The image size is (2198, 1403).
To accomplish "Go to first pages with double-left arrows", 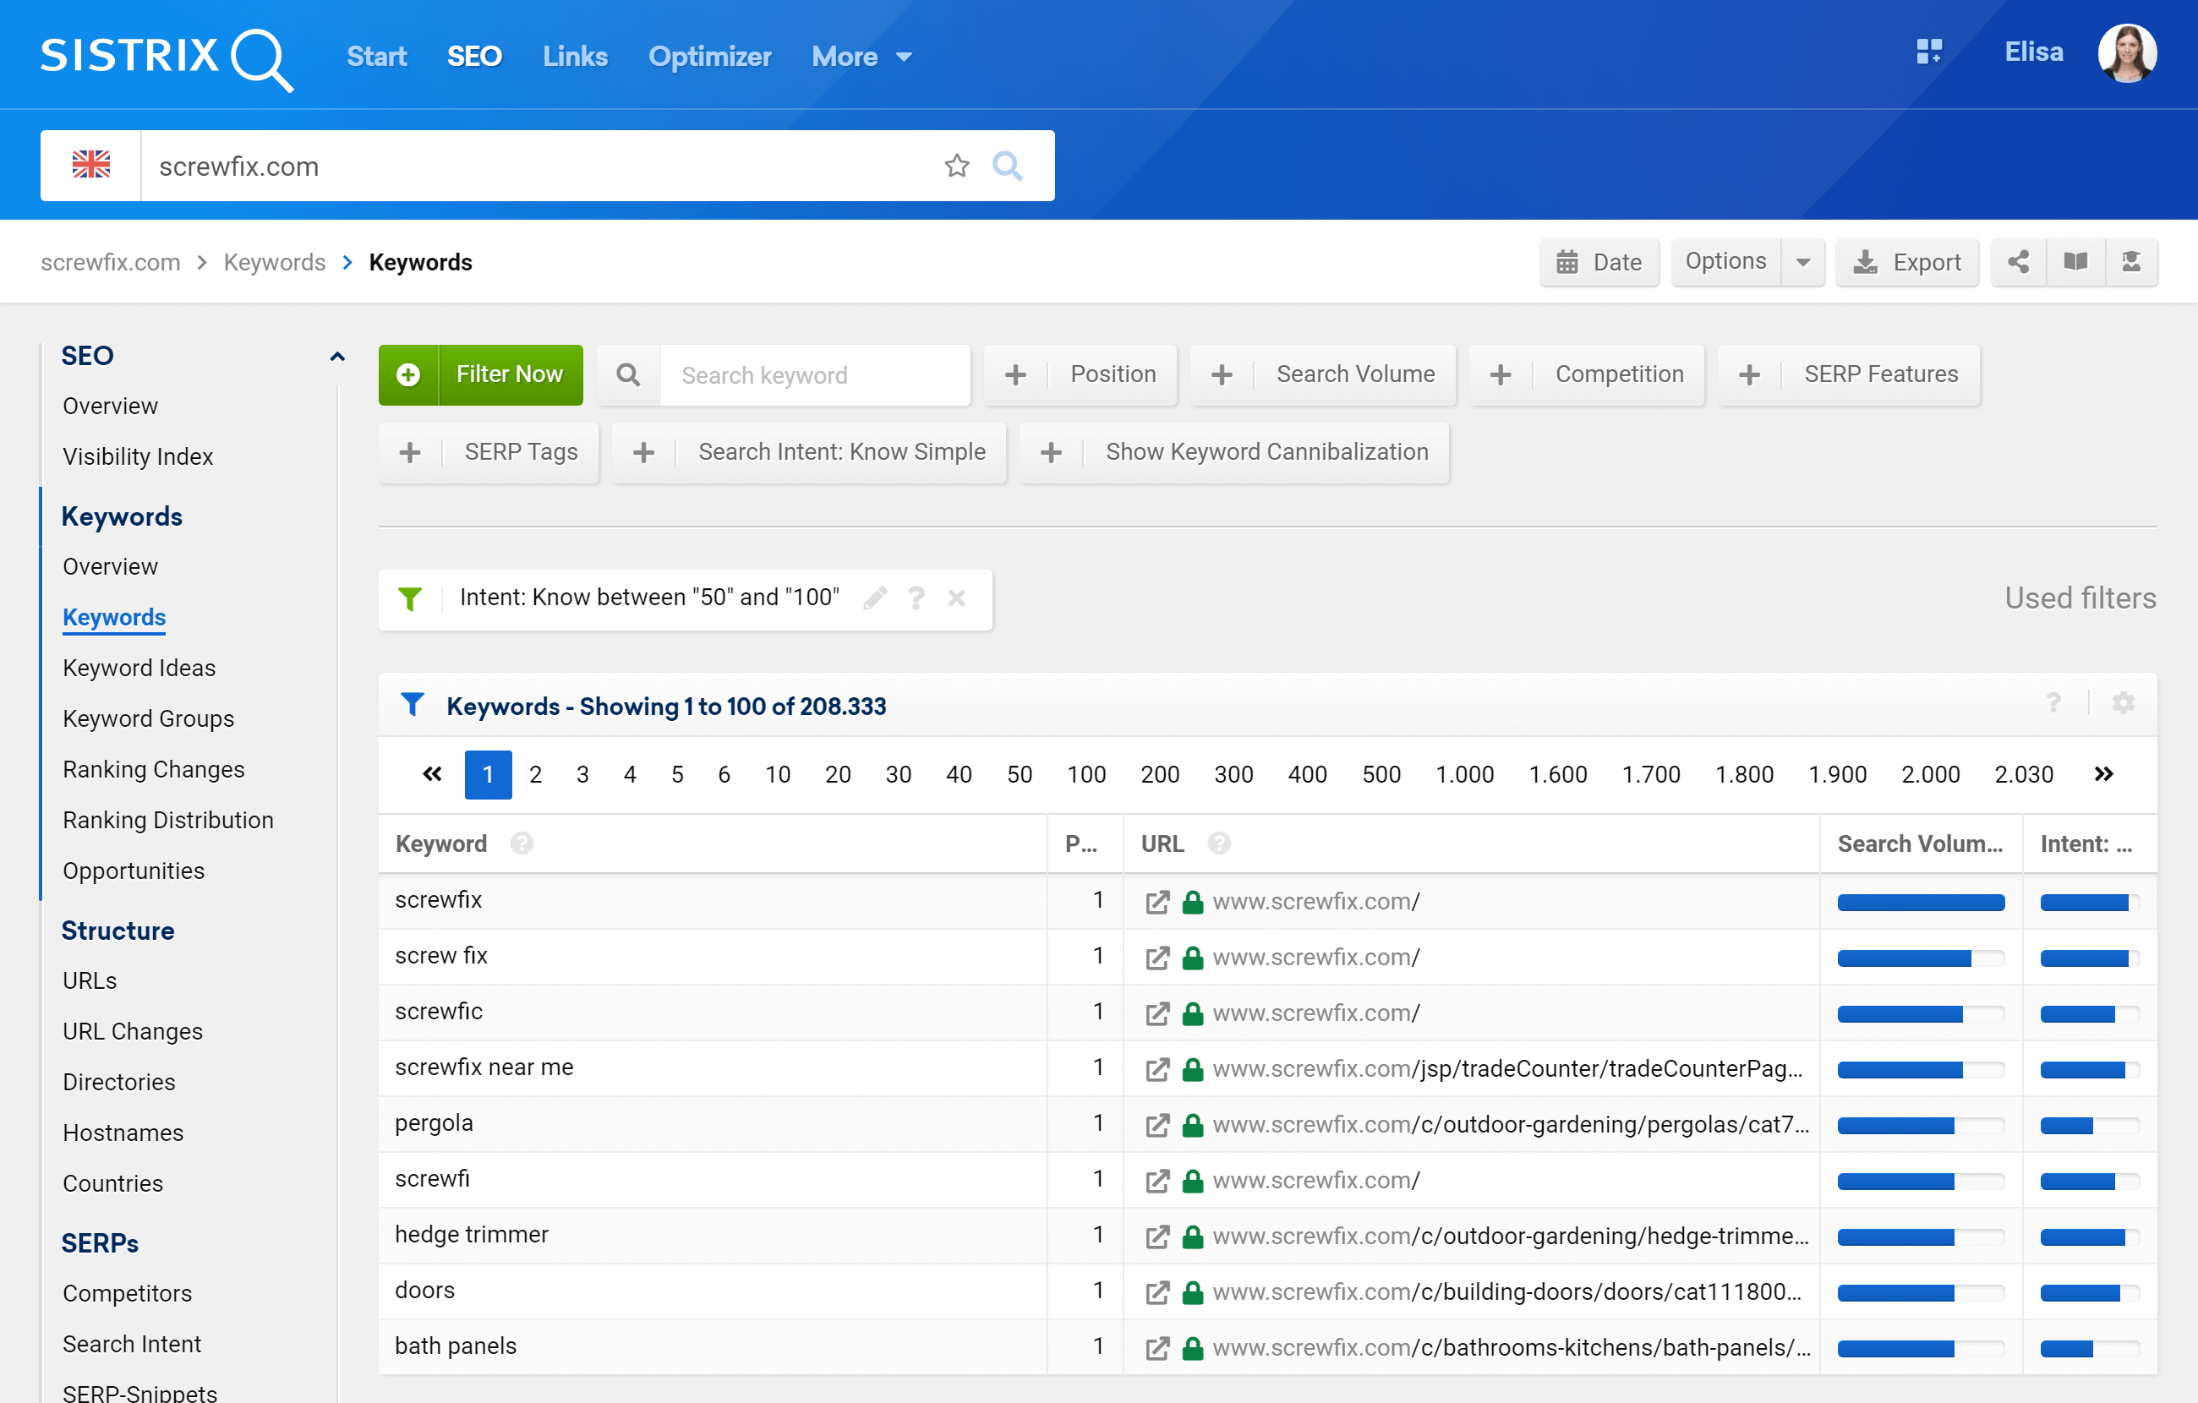I will [x=432, y=774].
